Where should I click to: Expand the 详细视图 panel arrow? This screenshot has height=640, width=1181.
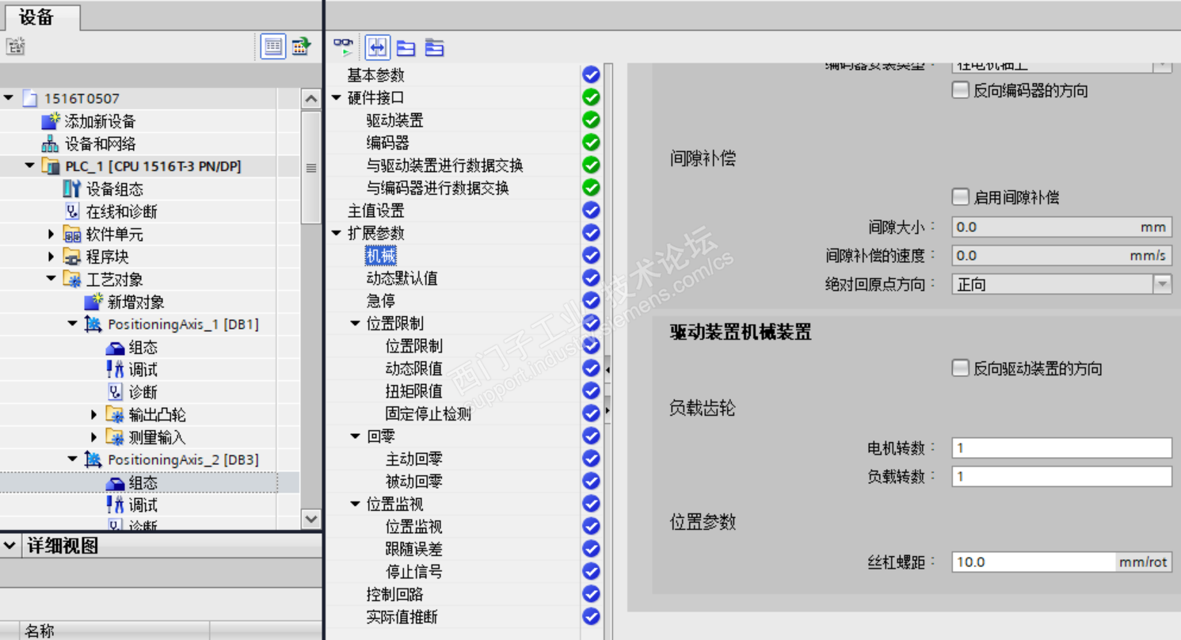(10, 546)
